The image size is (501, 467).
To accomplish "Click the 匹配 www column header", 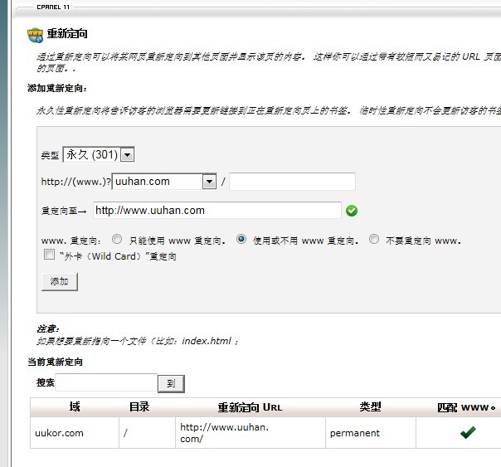I will coord(466,407).
